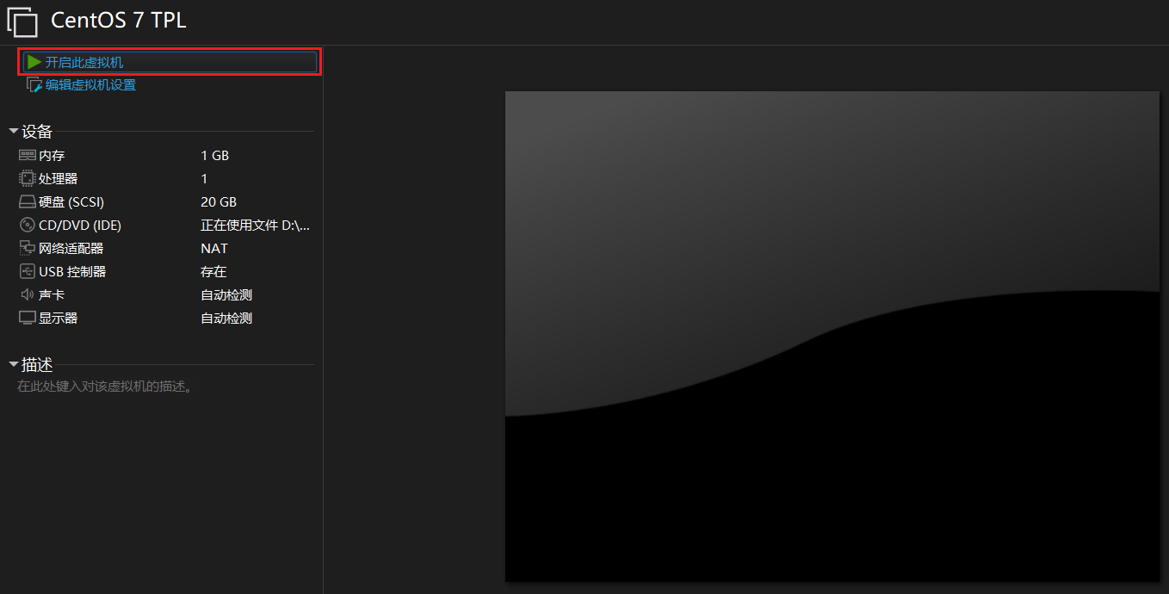Click the 声卡 speaker icon
The height and width of the screenshot is (594, 1169).
pyautogui.click(x=28, y=295)
